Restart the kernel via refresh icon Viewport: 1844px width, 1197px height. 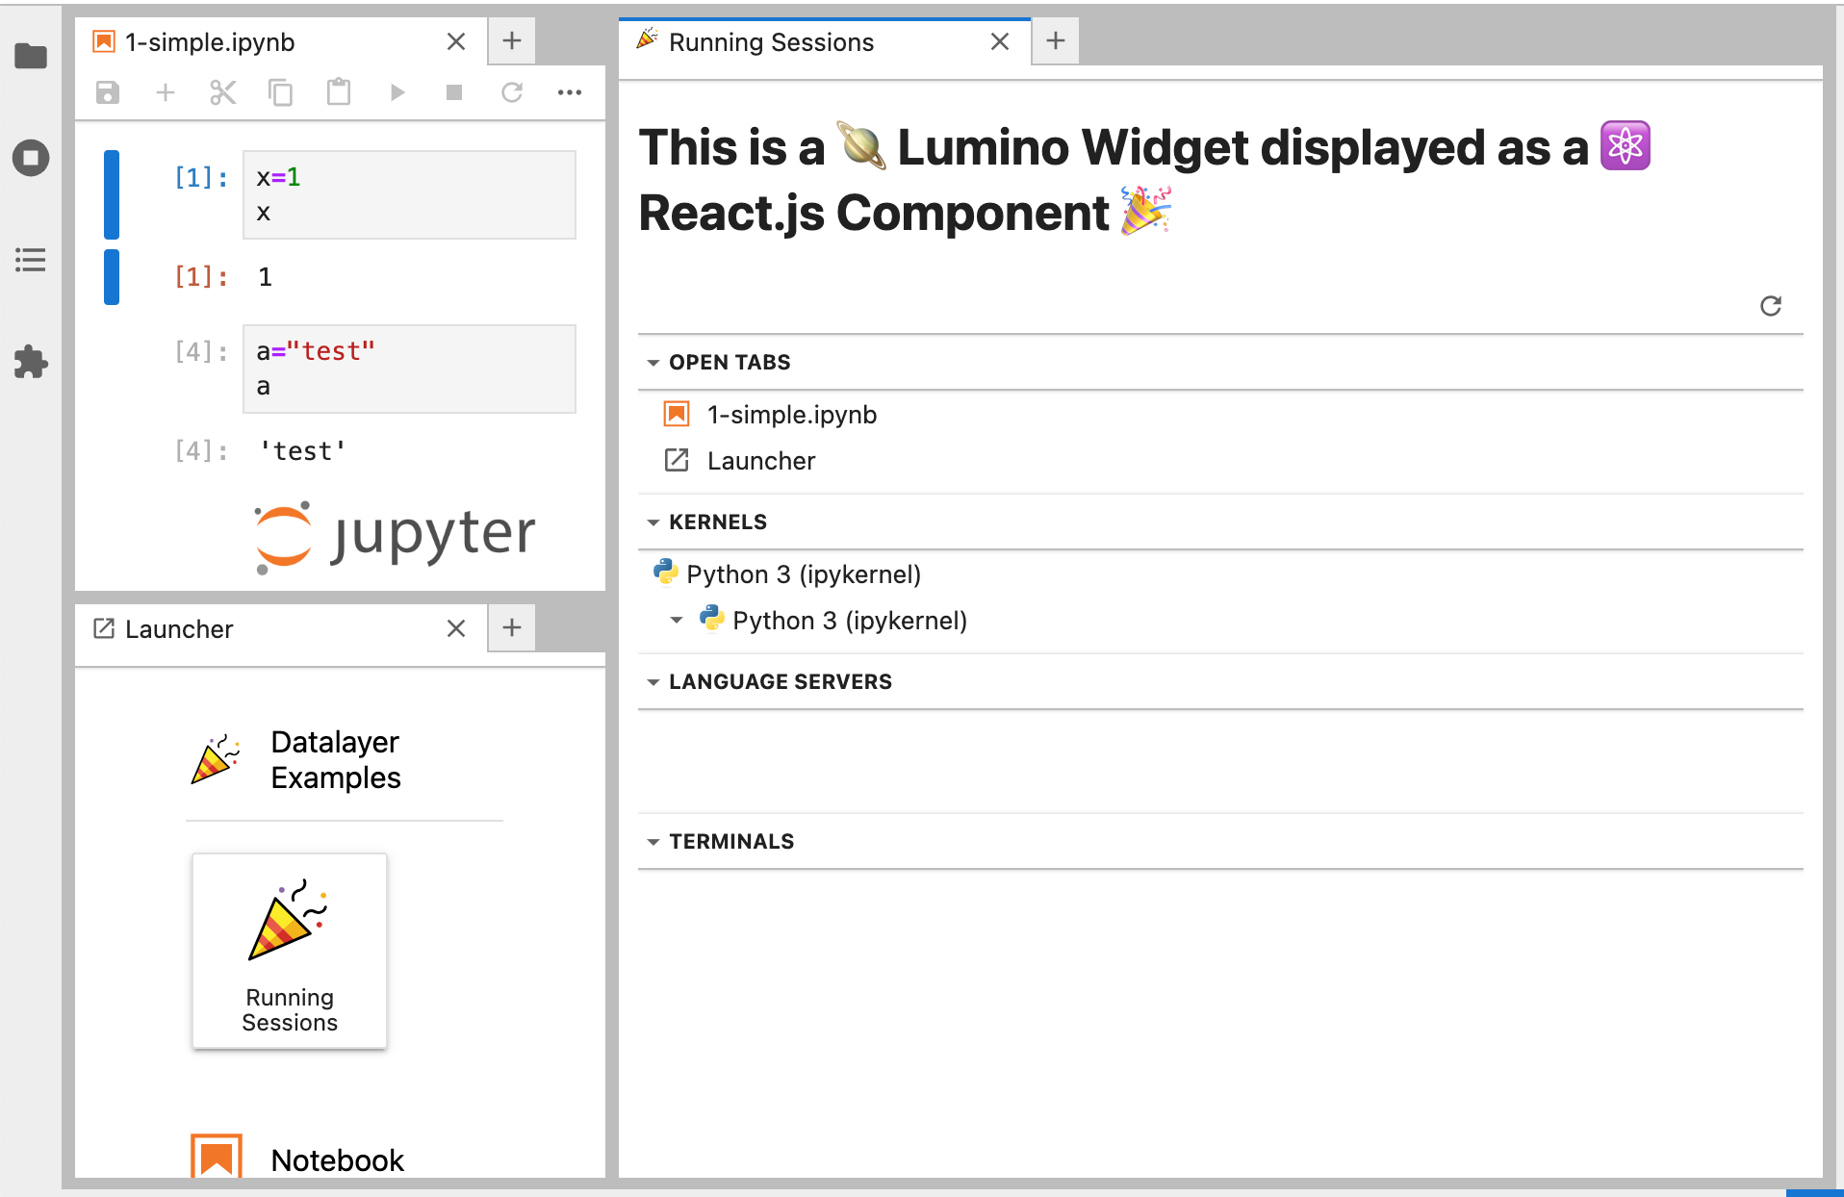click(512, 92)
